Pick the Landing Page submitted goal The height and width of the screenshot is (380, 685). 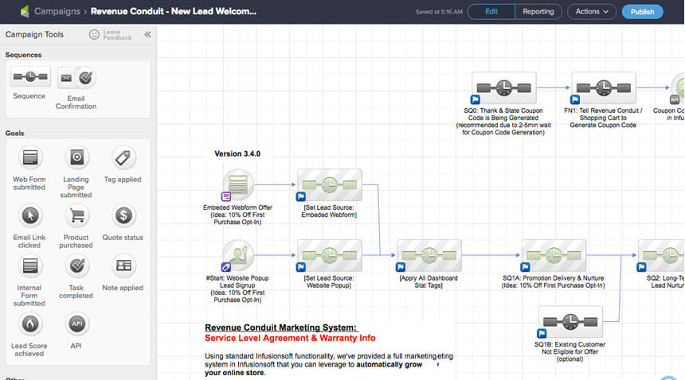click(x=77, y=157)
